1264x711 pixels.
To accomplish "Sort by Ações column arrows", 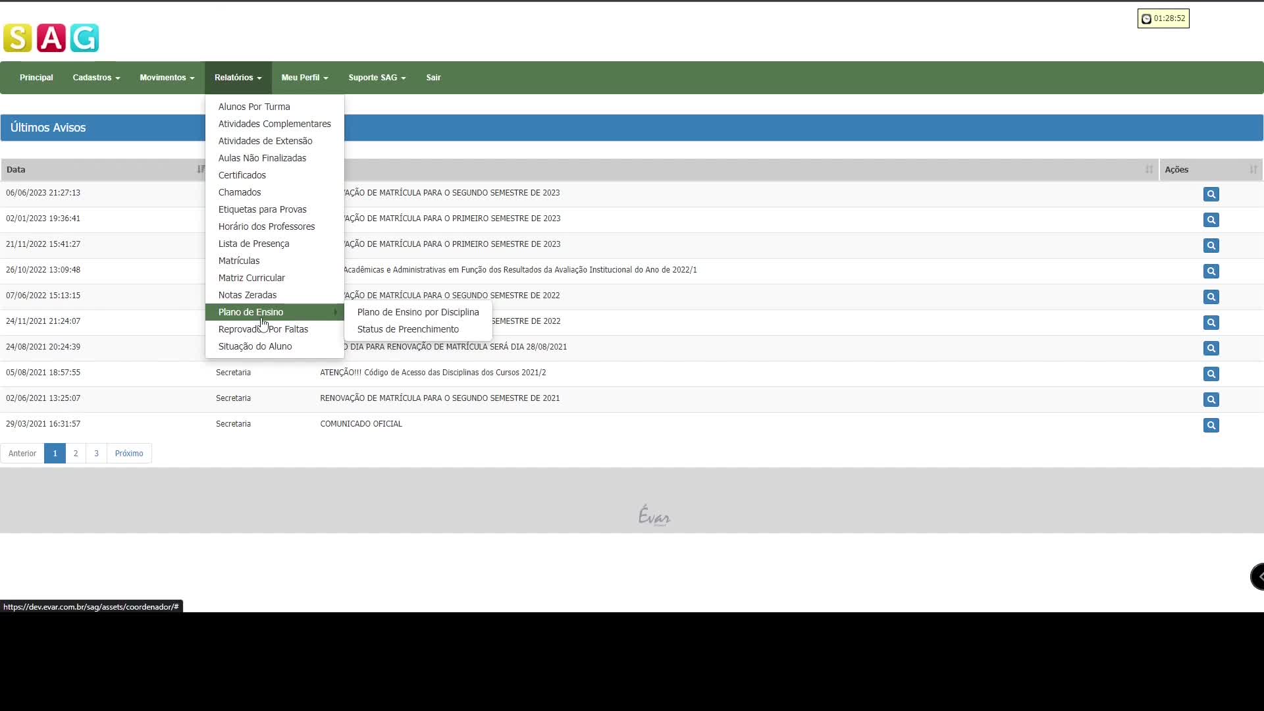I will 1253,170.
